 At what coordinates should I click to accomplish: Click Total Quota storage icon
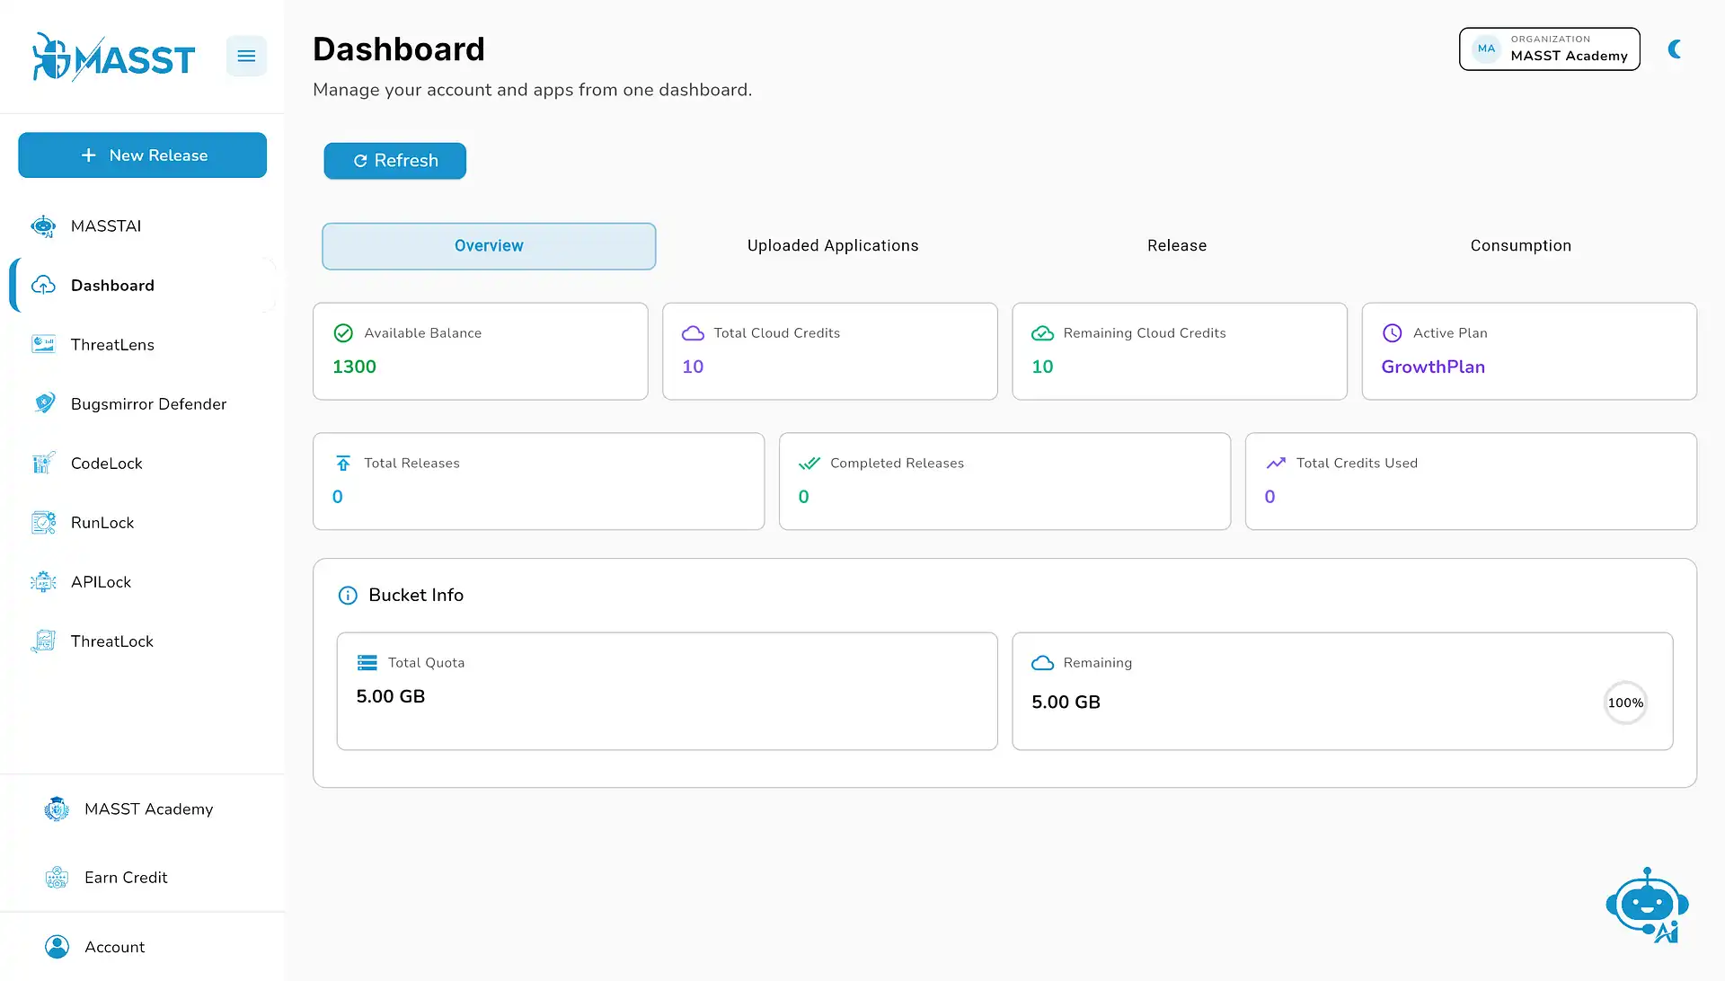pos(367,663)
